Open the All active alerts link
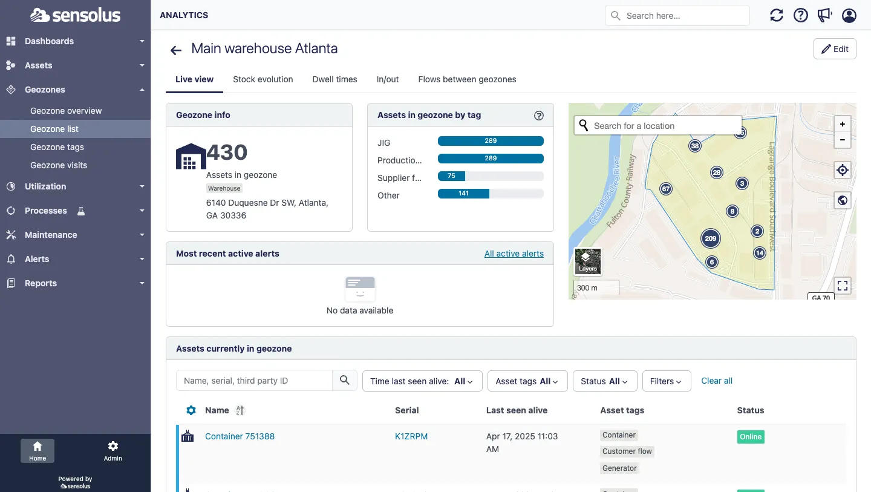 [x=514, y=254]
